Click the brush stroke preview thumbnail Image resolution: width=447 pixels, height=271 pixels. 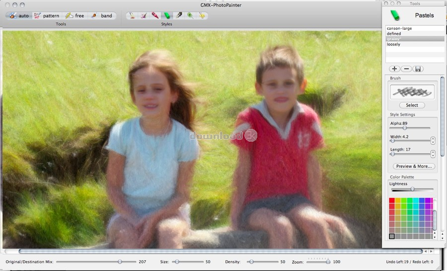pos(412,92)
